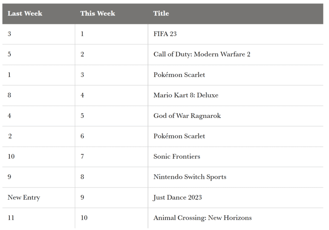Click the This Week column header
The width and height of the screenshot is (329, 230).
tap(98, 14)
